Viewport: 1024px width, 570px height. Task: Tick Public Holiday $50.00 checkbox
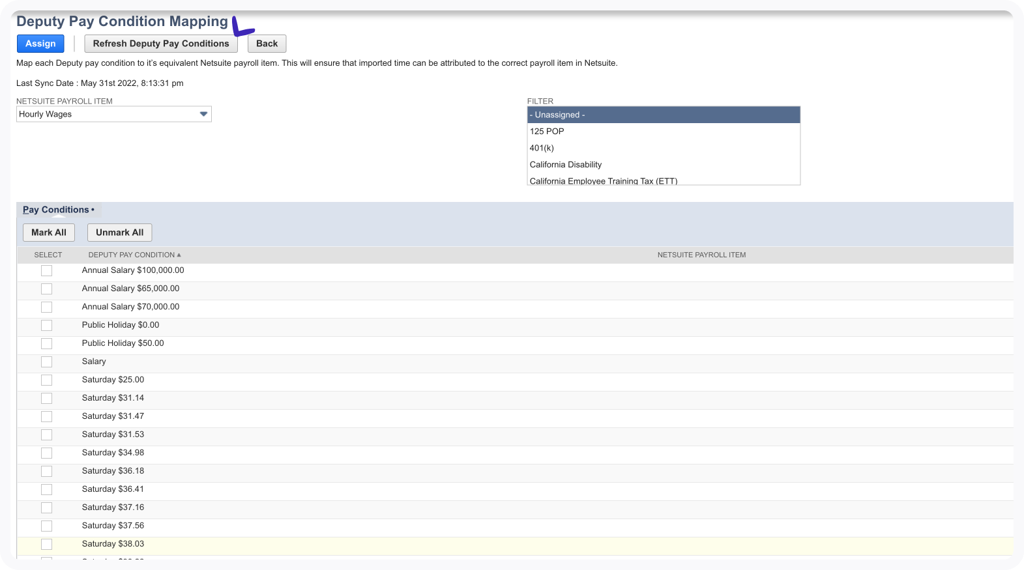[x=46, y=343]
